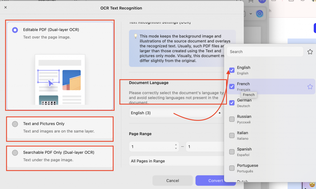Select the Text and Pictures Only mode
Screen dimensions: 316x189
15,124
